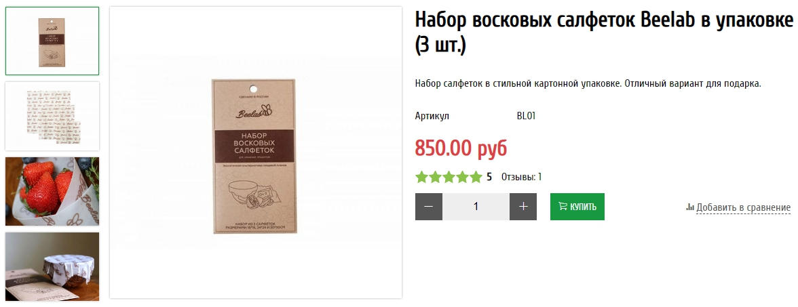Click the bar-chart compare icon

[690, 207]
